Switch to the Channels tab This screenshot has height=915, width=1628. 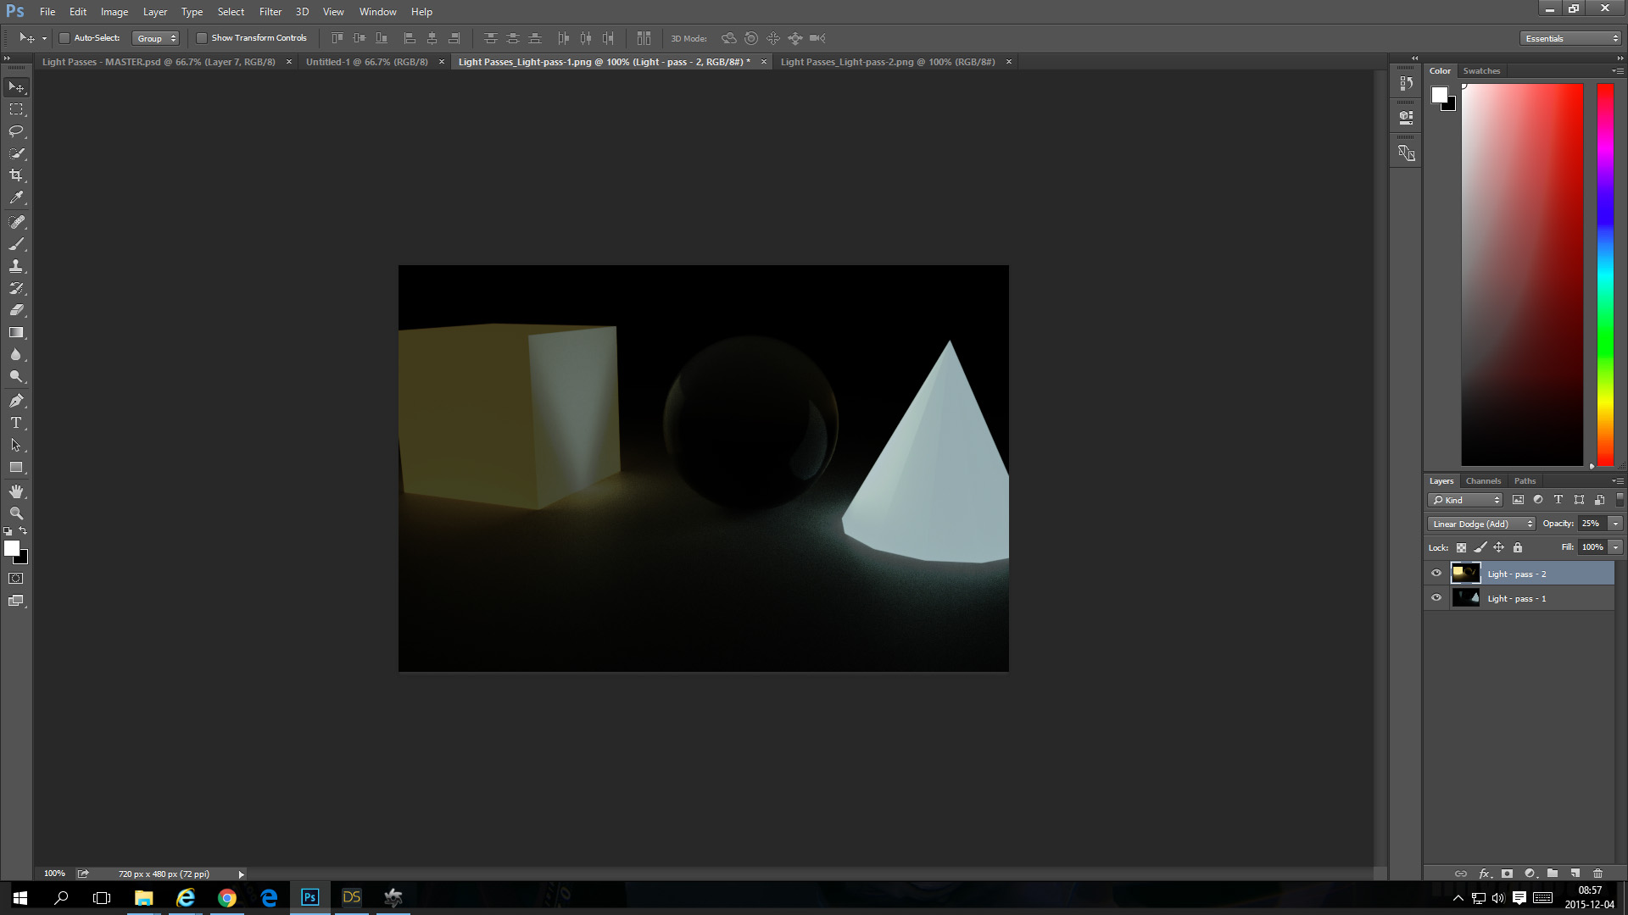click(x=1483, y=480)
